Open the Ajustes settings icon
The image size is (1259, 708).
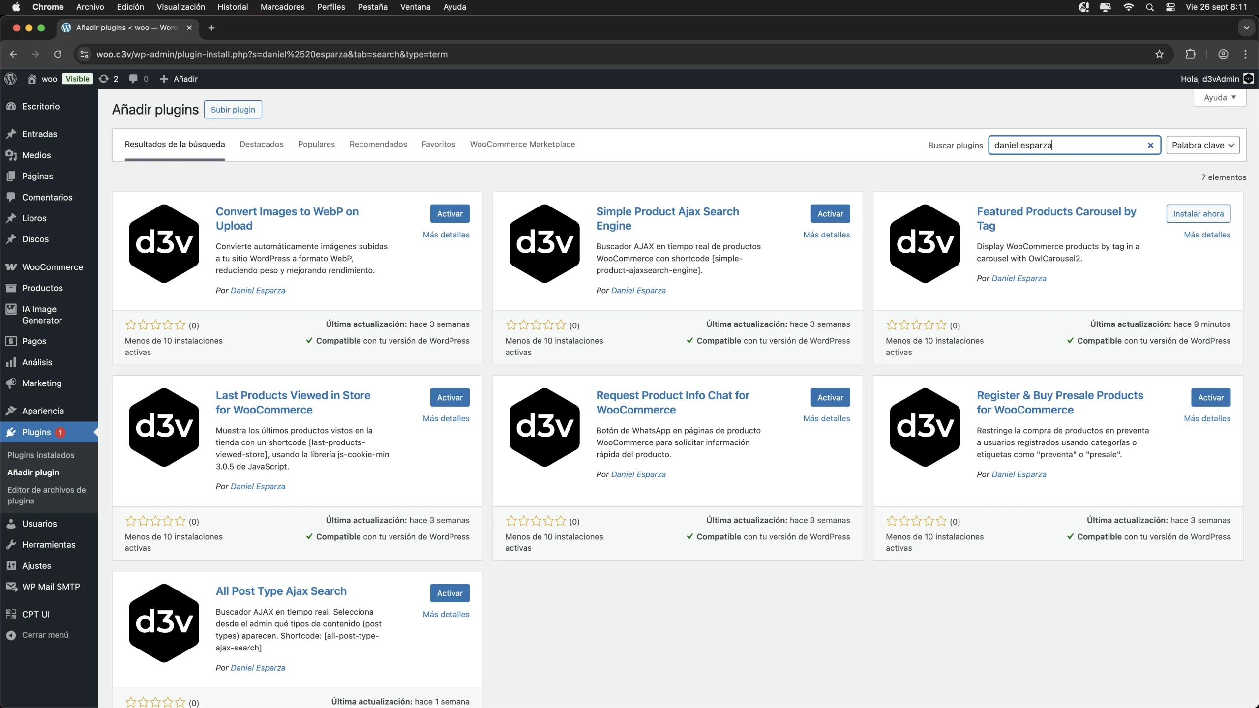(11, 566)
